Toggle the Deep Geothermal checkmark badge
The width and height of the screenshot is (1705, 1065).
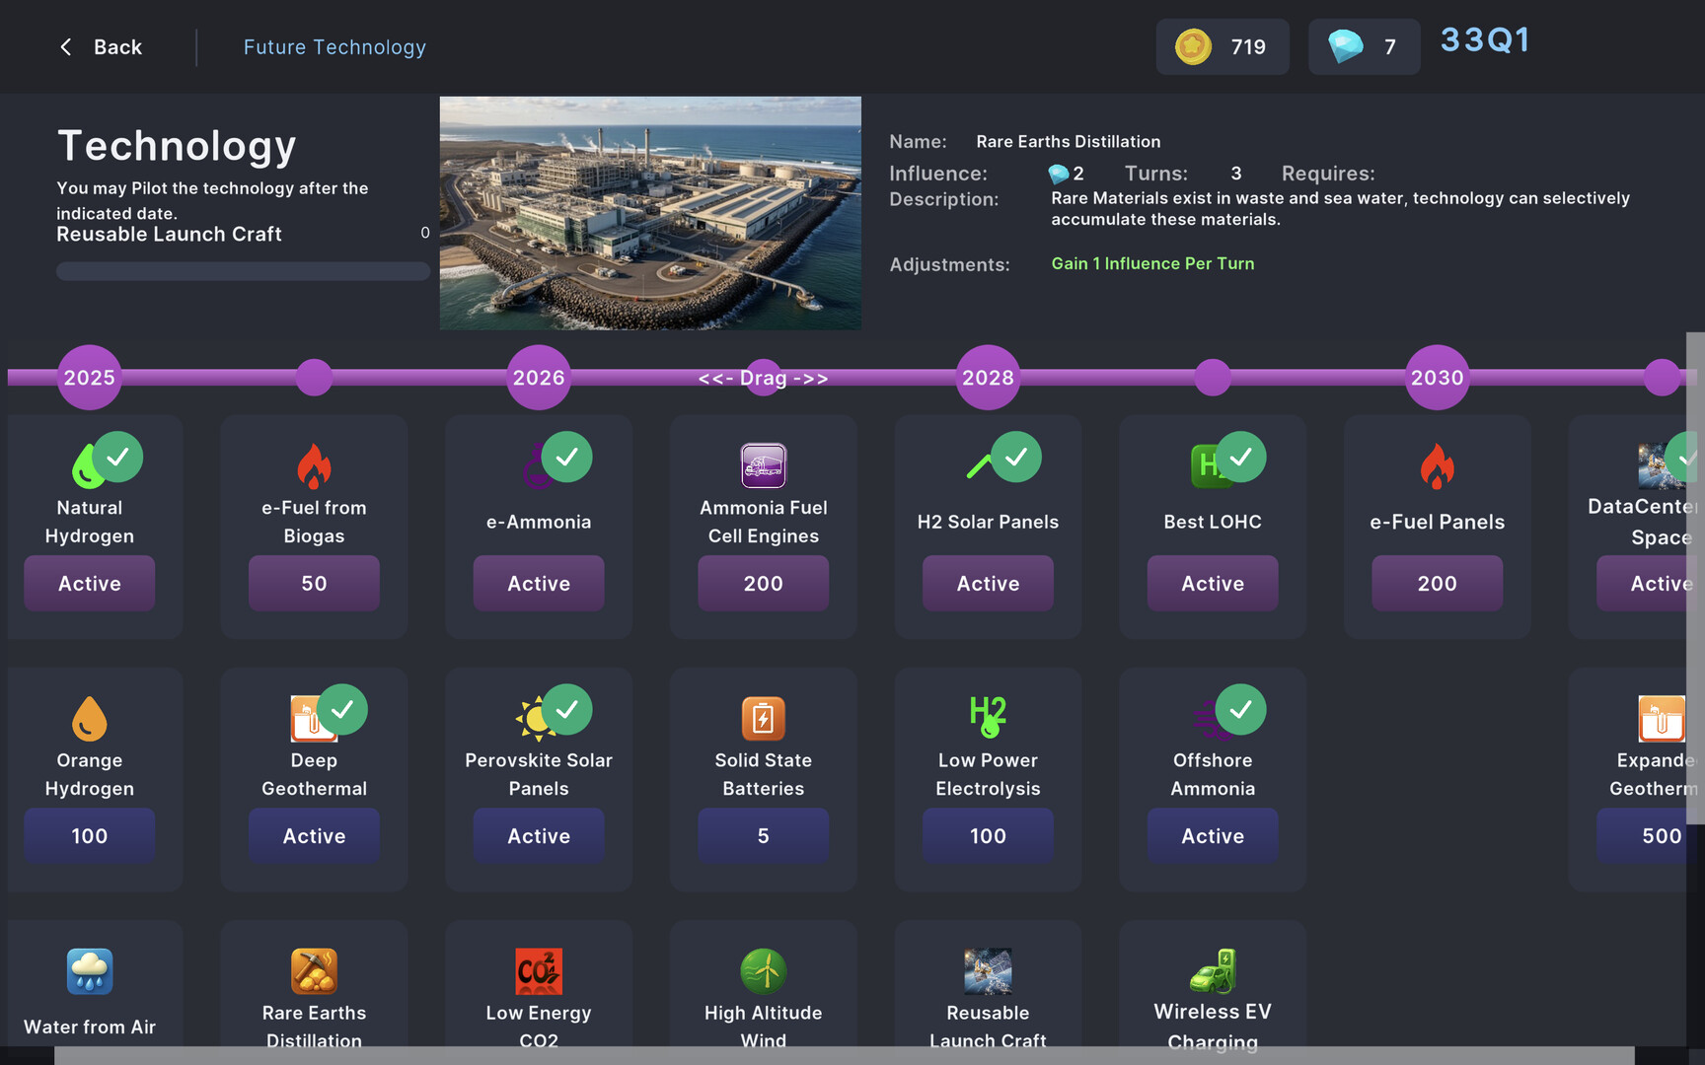[x=342, y=710]
